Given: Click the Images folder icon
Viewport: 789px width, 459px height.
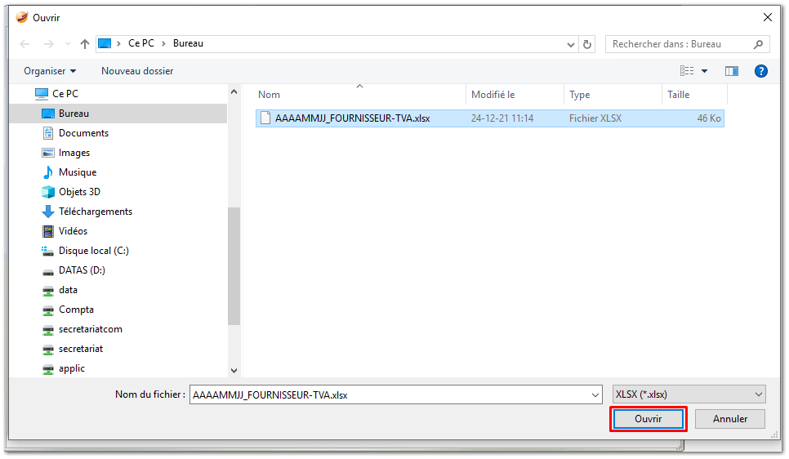Looking at the screenshot, I should [48, 153].
